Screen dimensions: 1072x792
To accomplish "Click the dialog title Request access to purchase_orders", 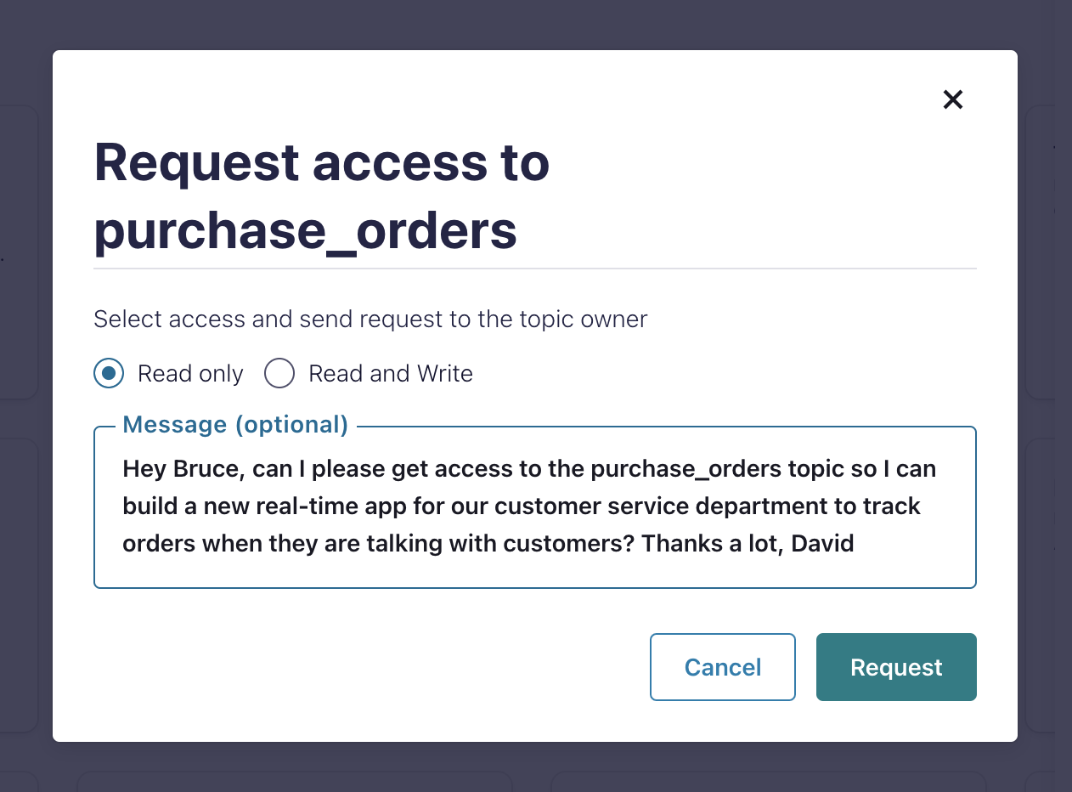I will (321, 195).
